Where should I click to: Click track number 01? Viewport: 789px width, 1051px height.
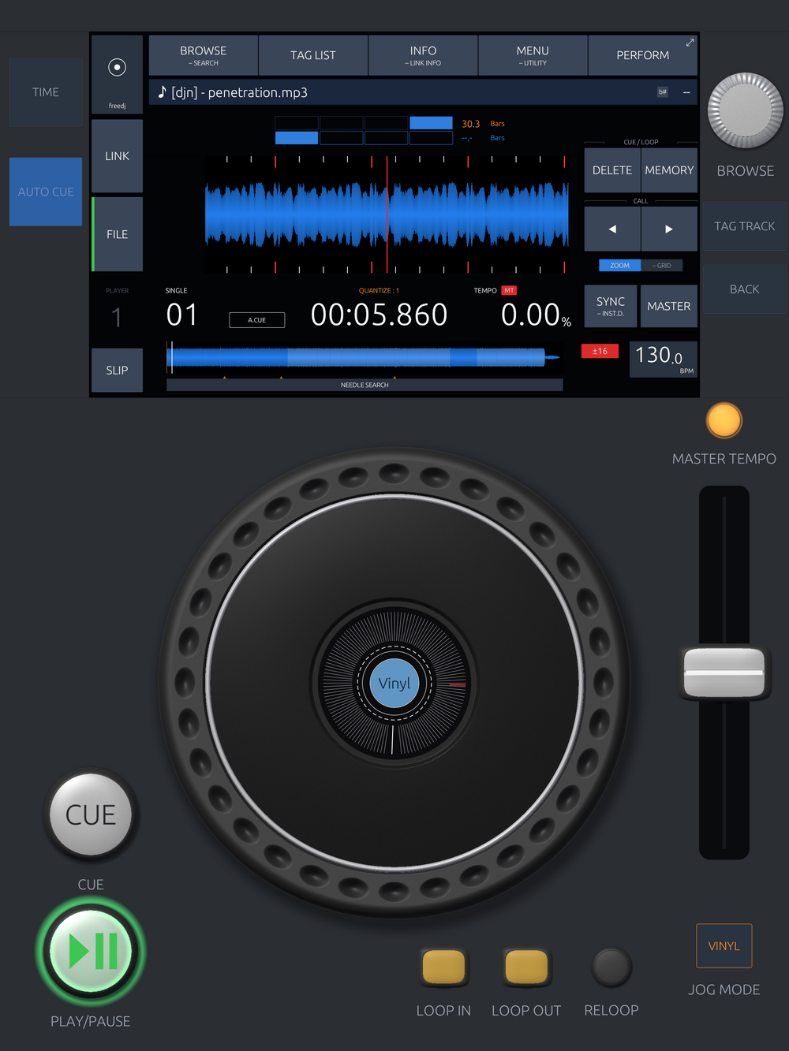pyautogui.click(x=182, y=315)
